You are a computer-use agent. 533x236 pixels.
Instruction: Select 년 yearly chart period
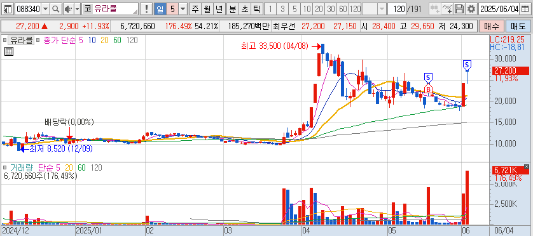point(219,9)
